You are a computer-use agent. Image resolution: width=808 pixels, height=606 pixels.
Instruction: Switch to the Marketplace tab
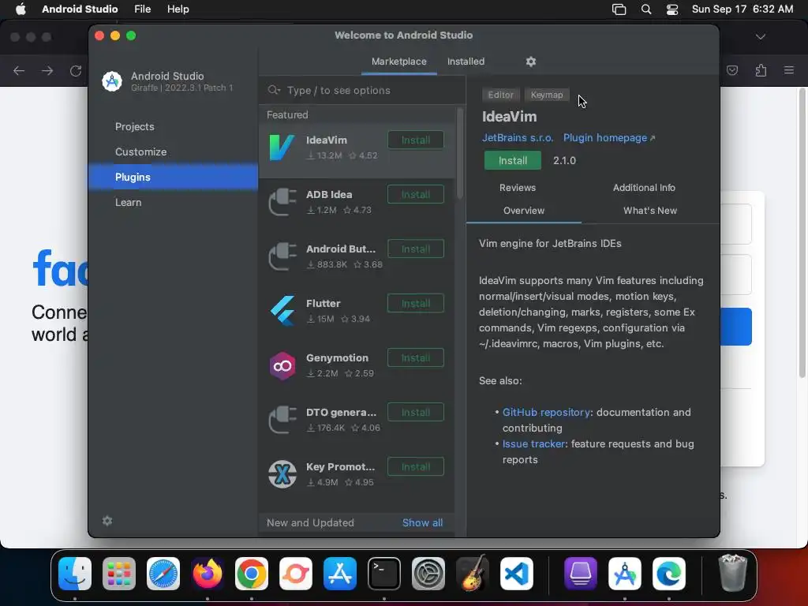coord(398,62)
